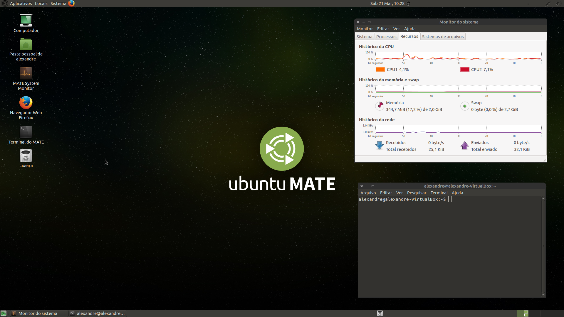Open Terminal menu in terminal window

[x=439, y=193]
